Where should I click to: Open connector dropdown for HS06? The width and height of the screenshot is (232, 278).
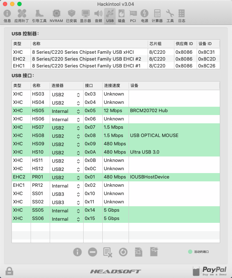[x=66, y=120]
